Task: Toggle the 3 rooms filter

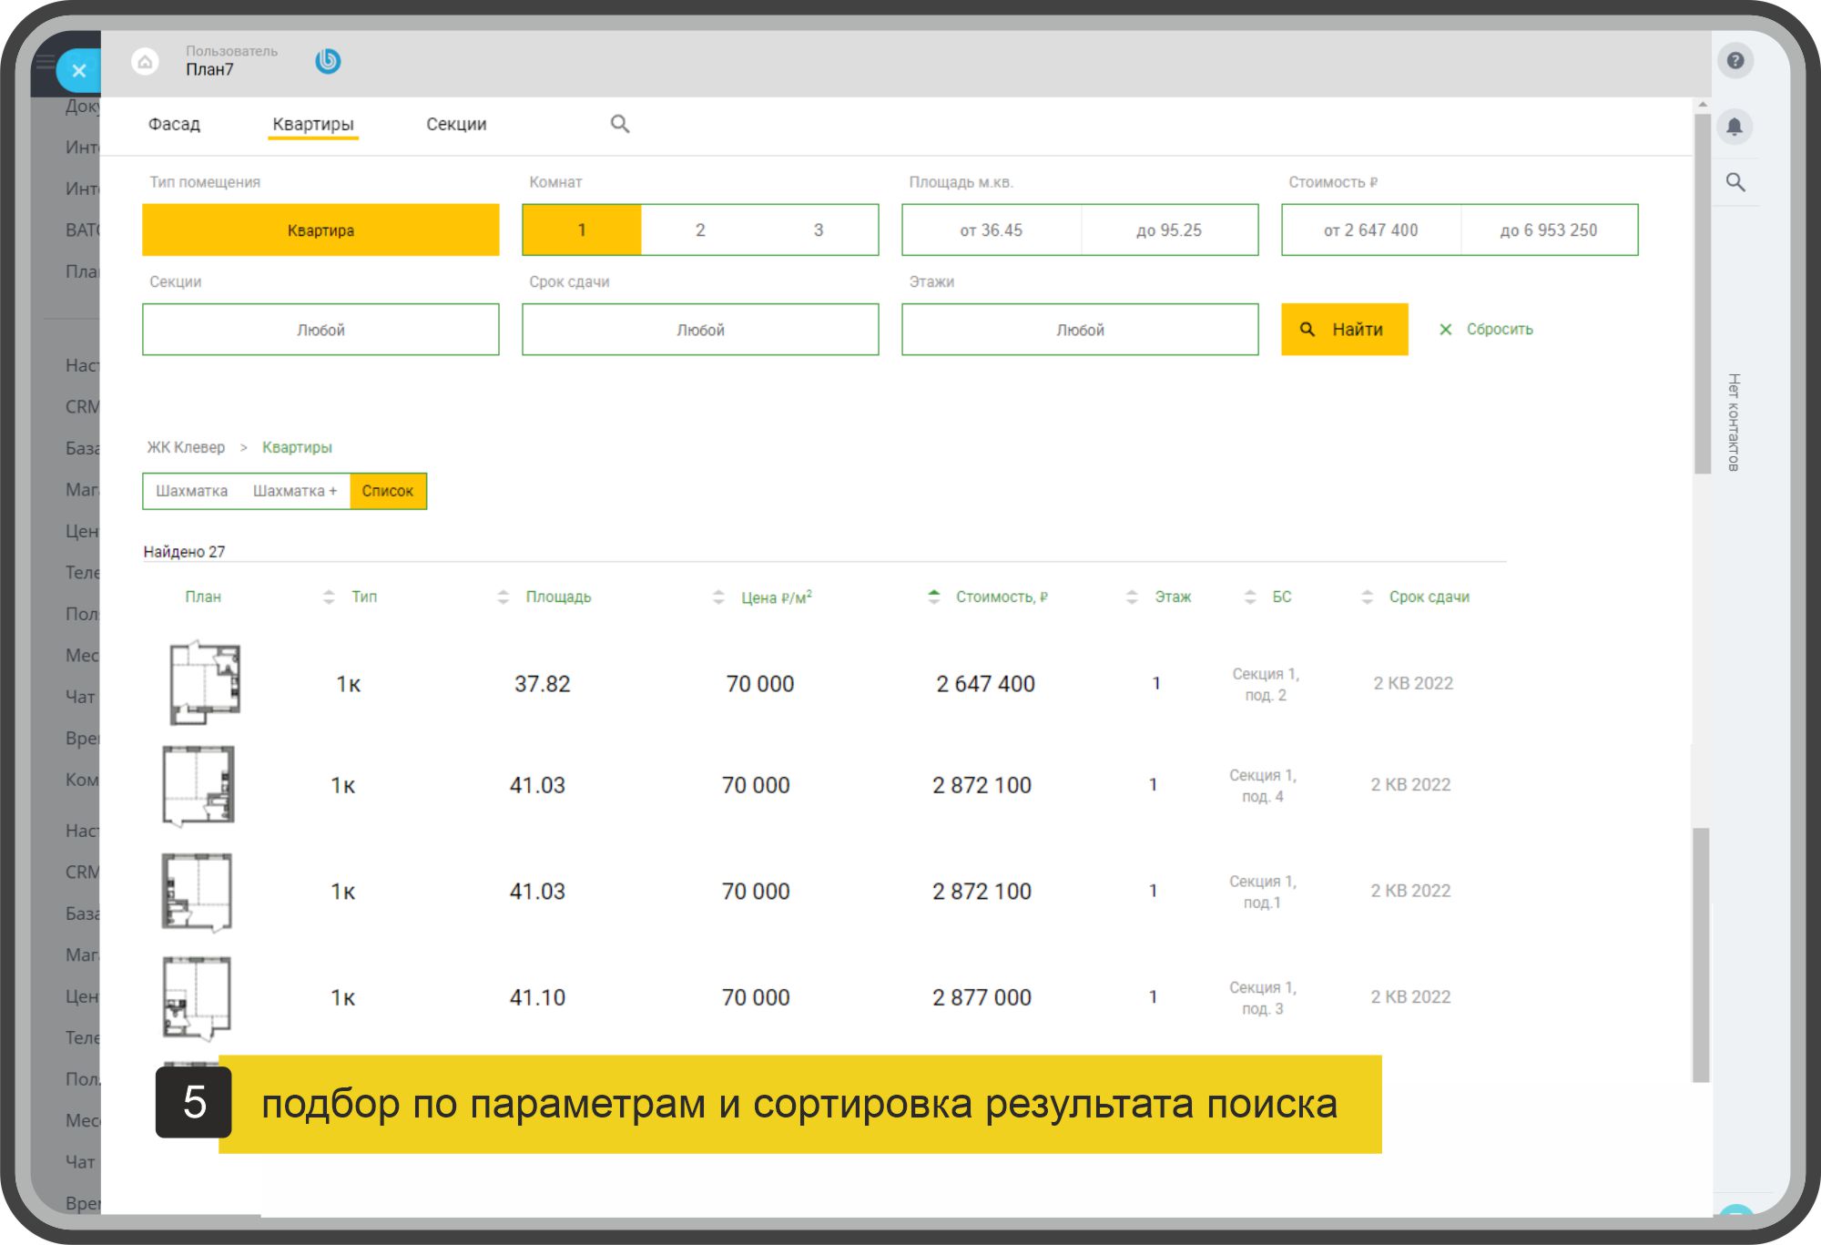Action: tap(818, 230)
